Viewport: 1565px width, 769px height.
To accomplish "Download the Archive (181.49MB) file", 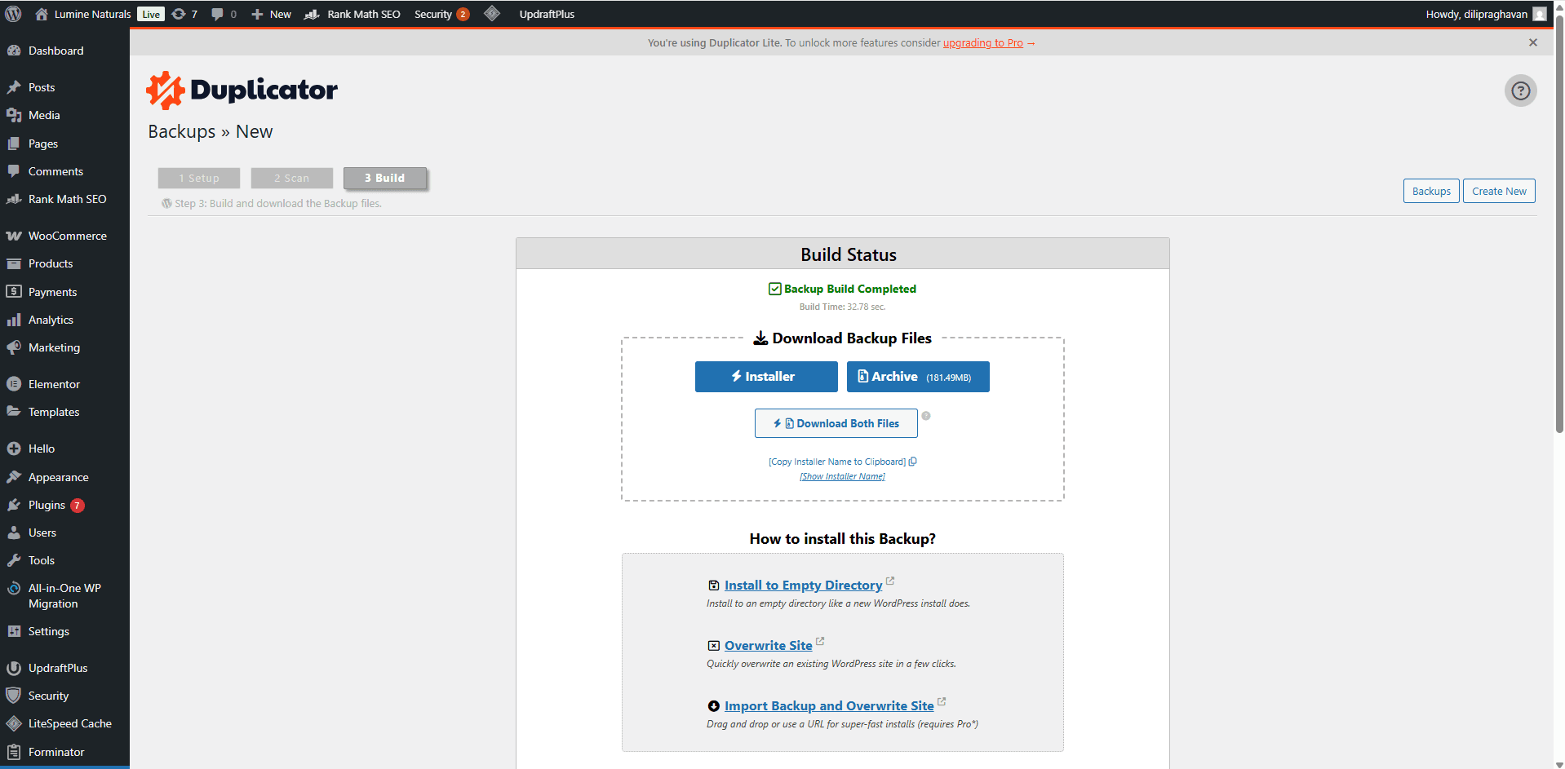I will [x=918, y=377].
